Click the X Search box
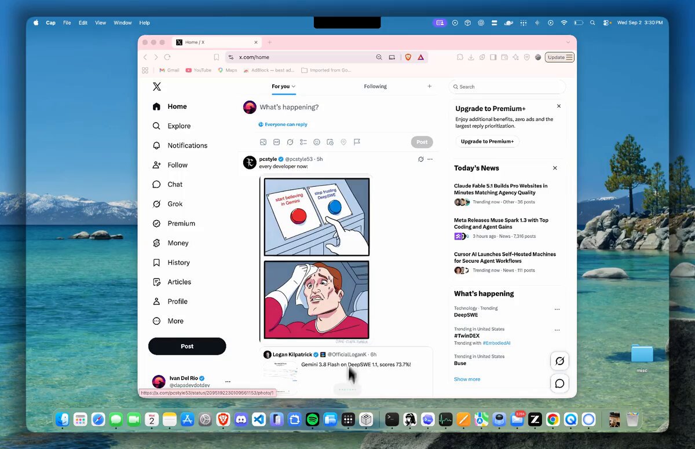This screenshot has width=695, height=449. pos(507,87)
